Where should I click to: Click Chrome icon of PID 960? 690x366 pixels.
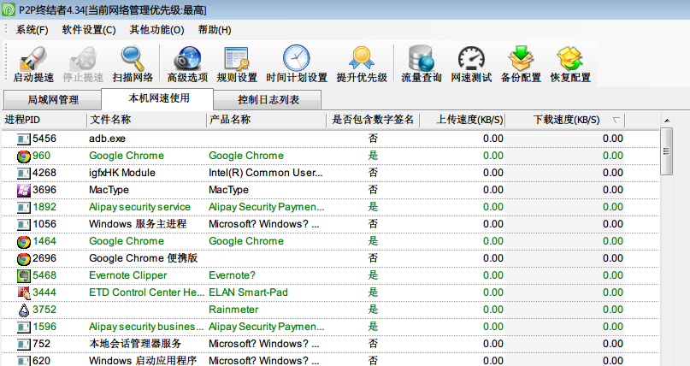[24, 156]
